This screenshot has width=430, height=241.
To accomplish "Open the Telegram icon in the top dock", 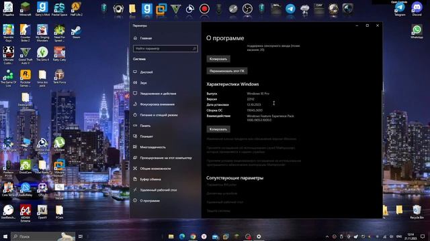I will pyautogui.click(x=290, y=9).
